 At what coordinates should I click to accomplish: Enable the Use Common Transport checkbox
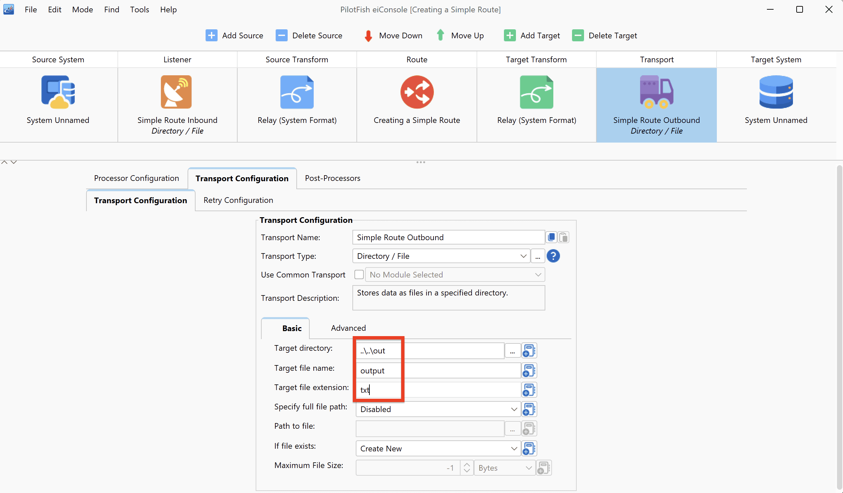pos(359,274)
